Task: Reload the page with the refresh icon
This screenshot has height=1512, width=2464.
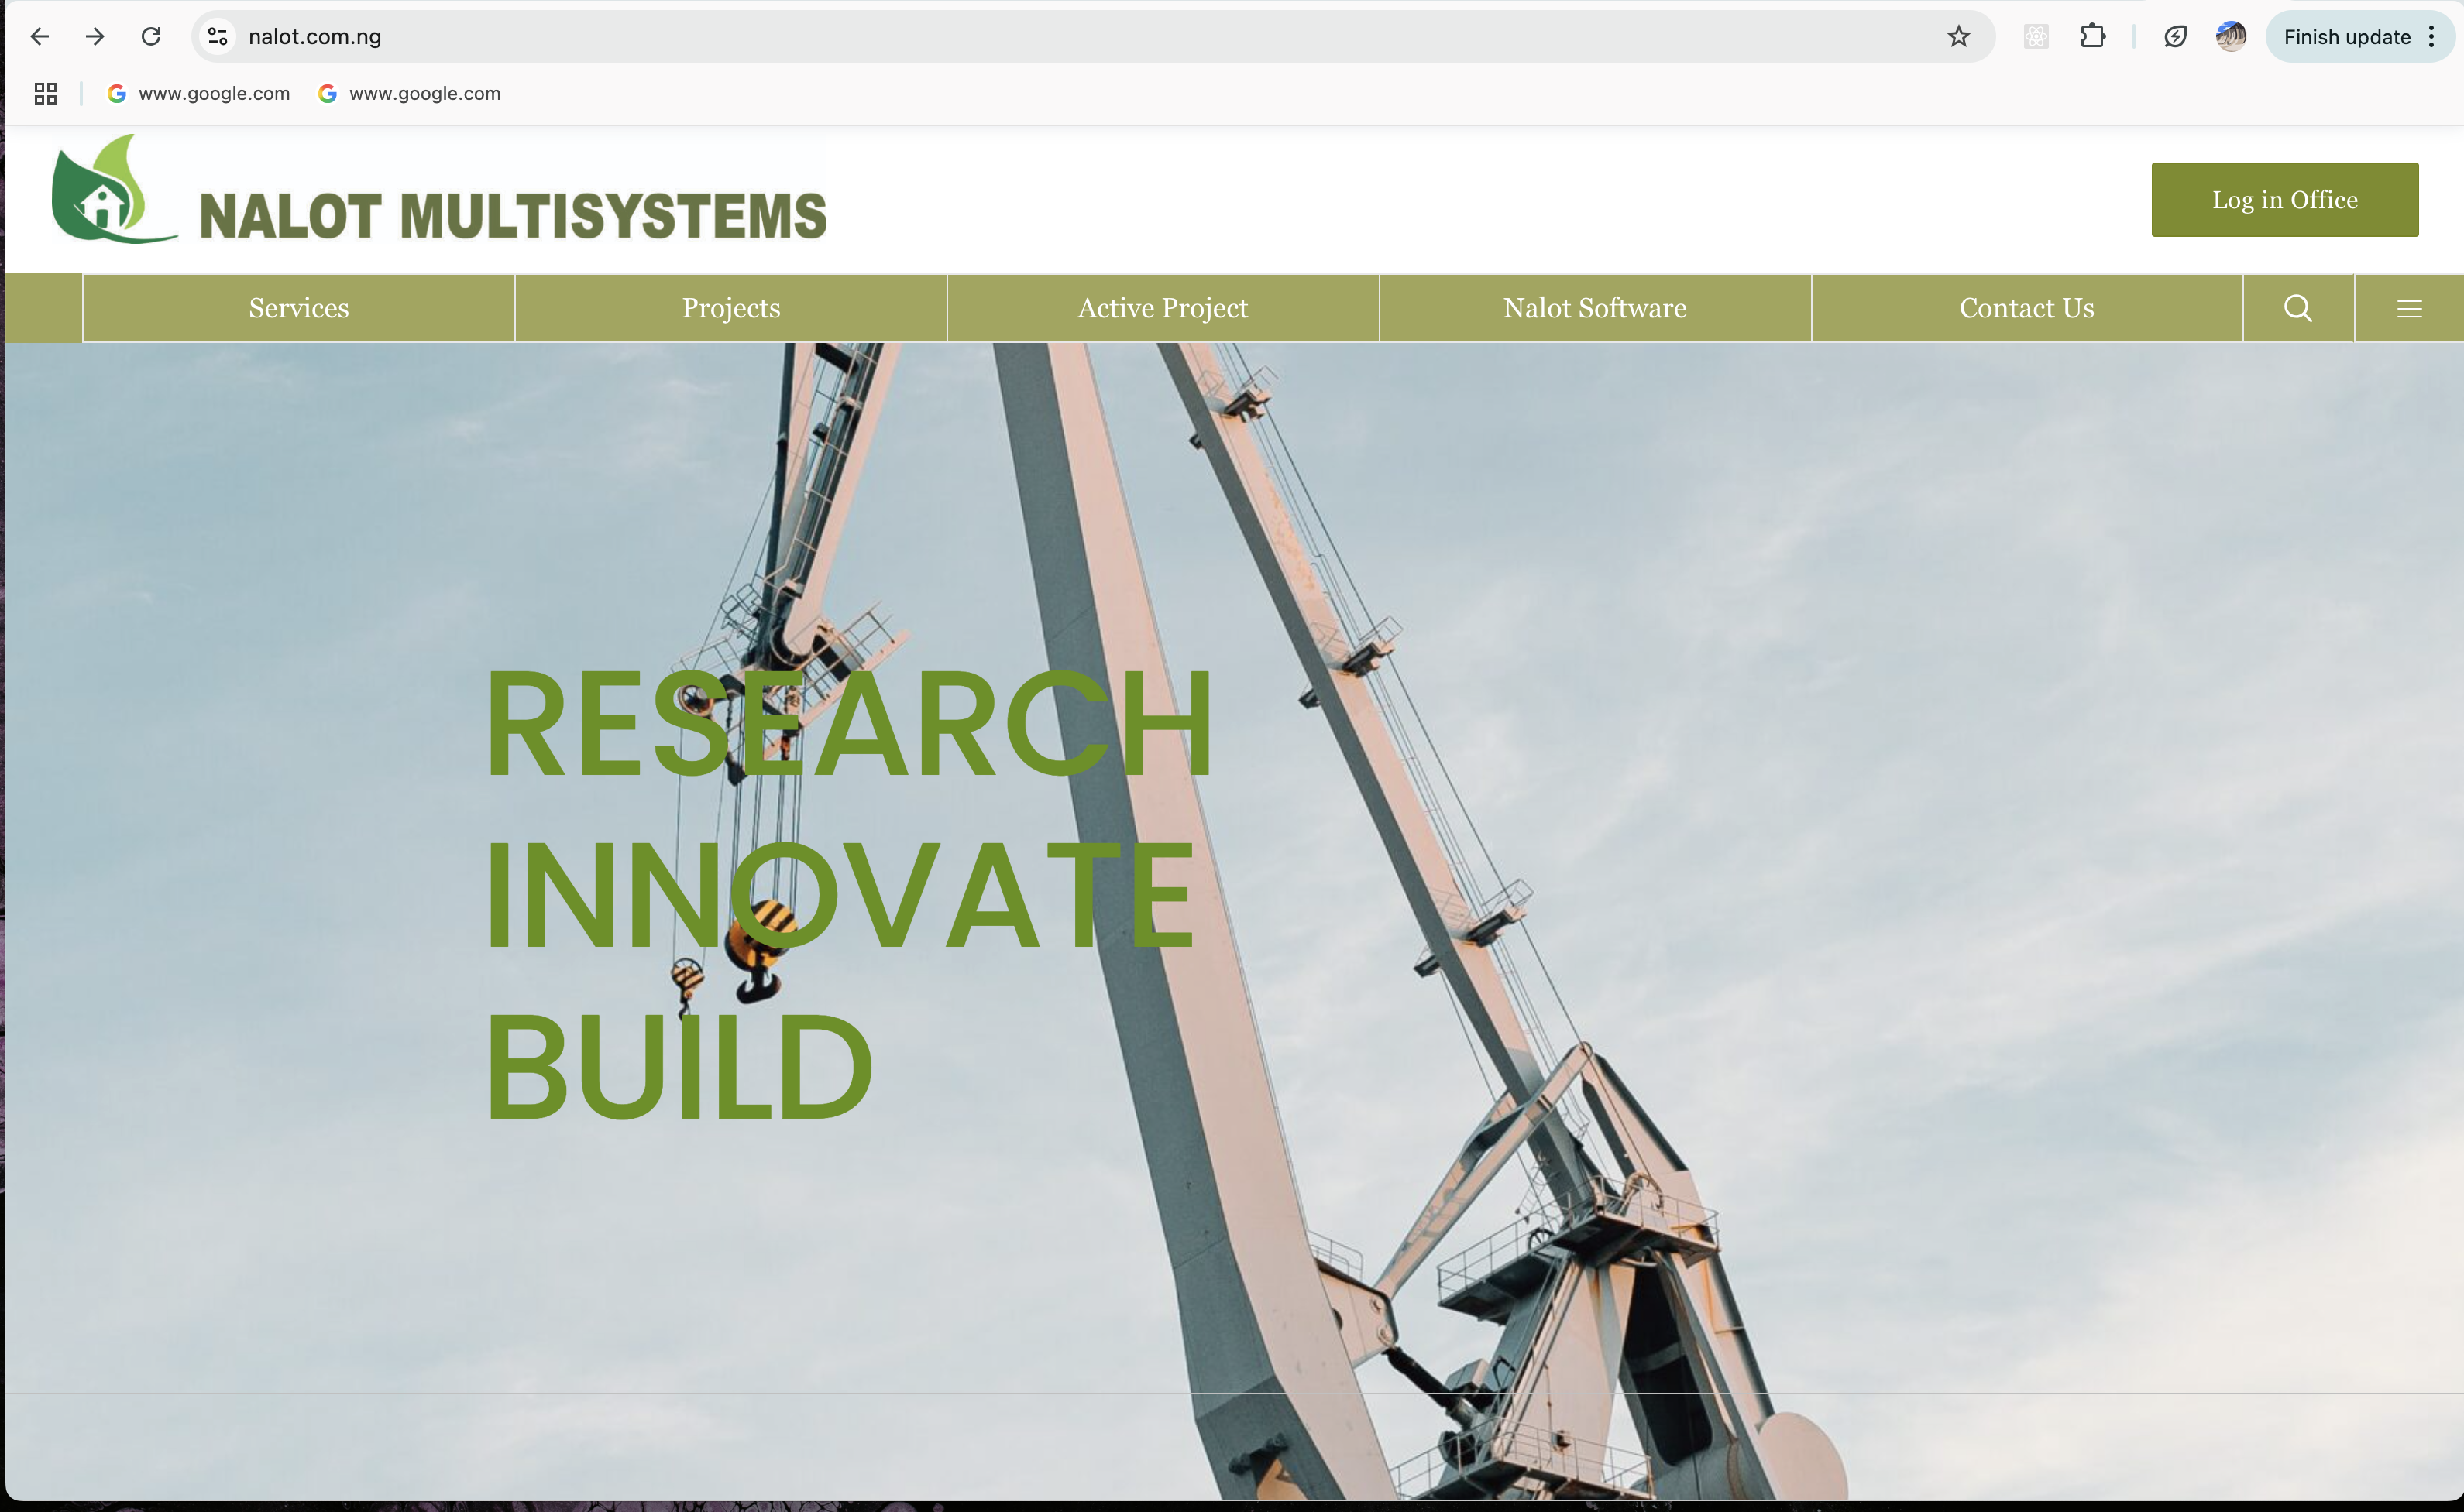Action: point(151,37)
